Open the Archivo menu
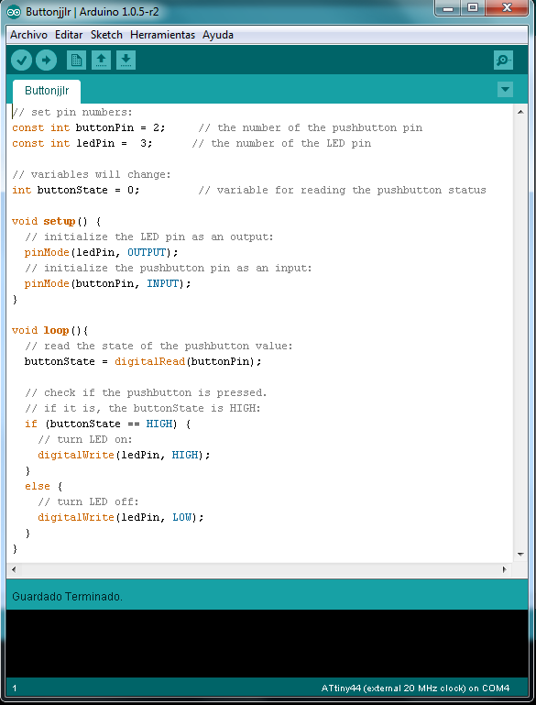The width and height of the screenshot is (536, 705). pyautogui.click(x=28, y=35)
